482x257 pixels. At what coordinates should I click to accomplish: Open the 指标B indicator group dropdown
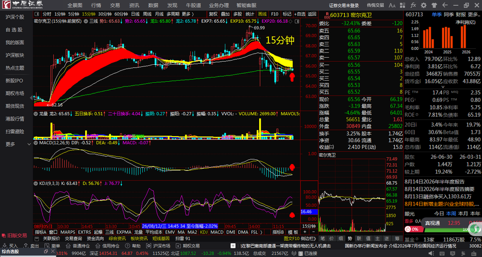pyautogui.click(x=278, y=232)
